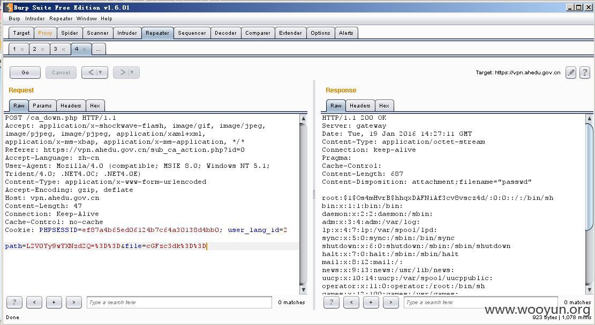
Task: Open the response Hex tab
Action: (x=385, y=106)
